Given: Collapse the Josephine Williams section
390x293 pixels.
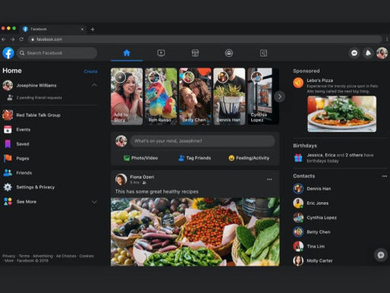Looking at the screenshot, I should point(94,85).
